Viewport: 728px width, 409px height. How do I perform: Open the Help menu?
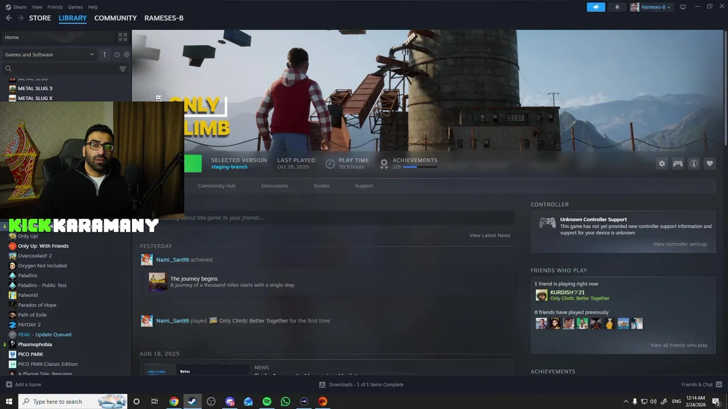click(x=93, y=7)
